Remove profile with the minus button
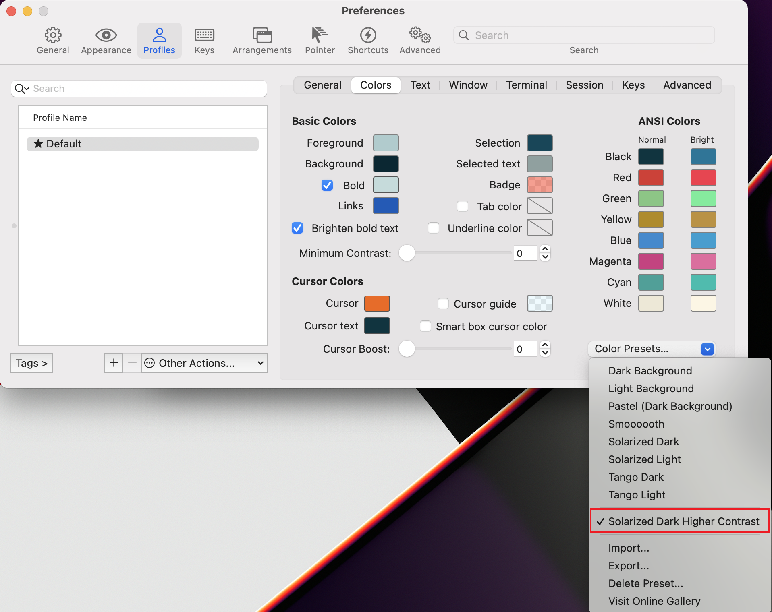This screenshot has width=772, height=612. pos(132,363)
